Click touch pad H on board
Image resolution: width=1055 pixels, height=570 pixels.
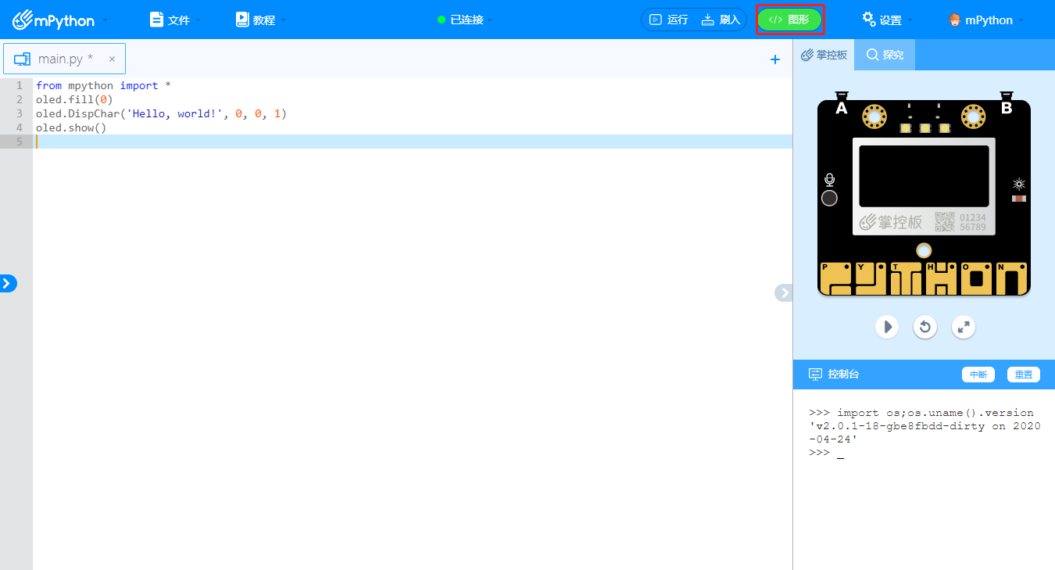click(940, 278)
